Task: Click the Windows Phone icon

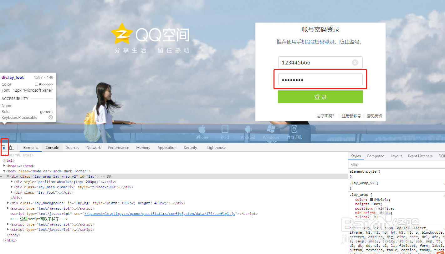Action: (271, 129)
